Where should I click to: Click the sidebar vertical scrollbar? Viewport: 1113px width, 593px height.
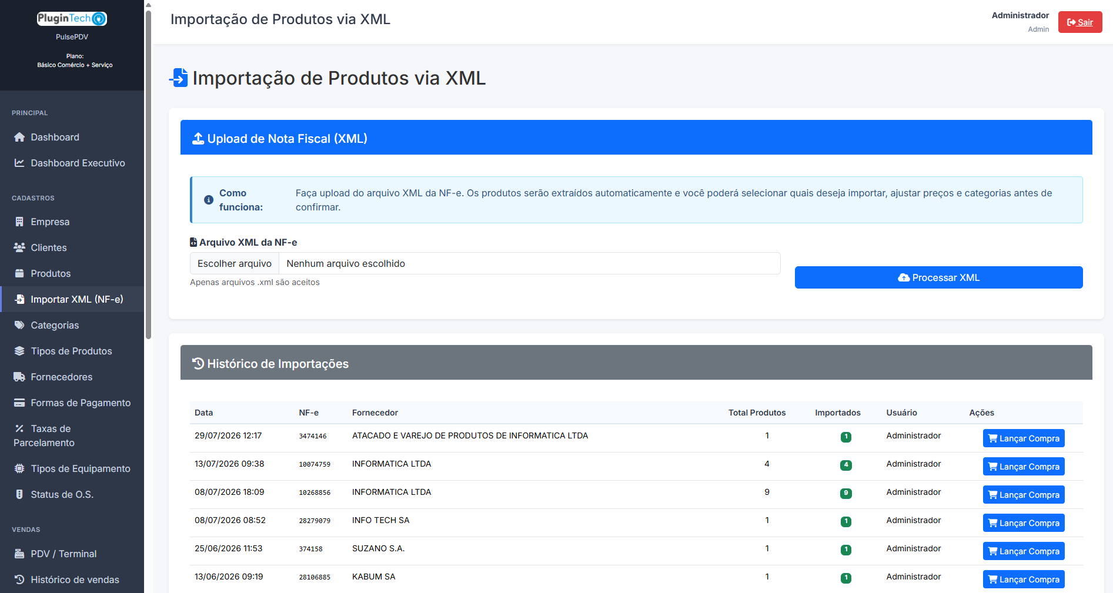(148, 175)
